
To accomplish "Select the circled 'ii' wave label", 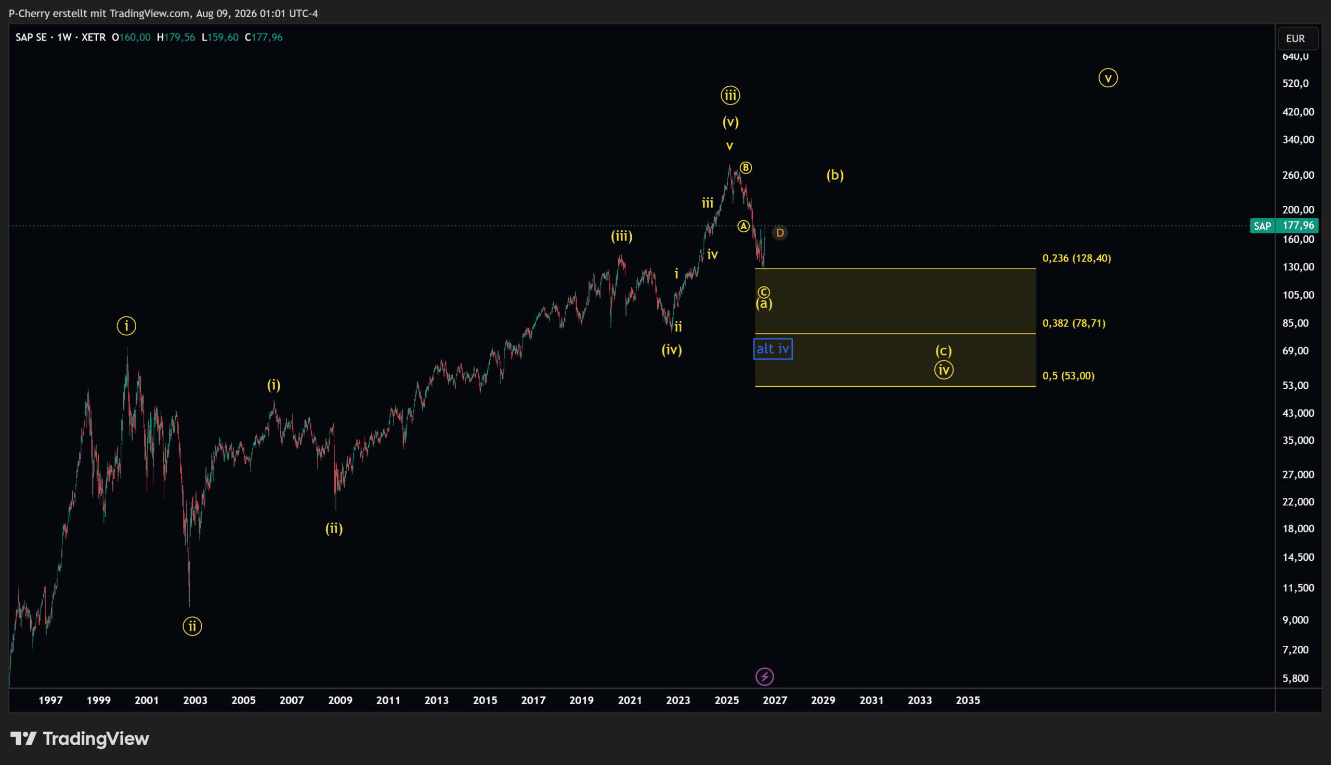I will coord(192,626).
